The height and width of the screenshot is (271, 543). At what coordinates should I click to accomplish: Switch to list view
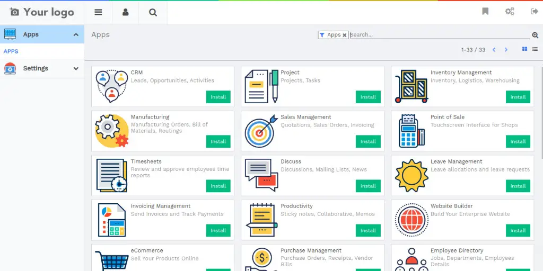click(535, 49)
